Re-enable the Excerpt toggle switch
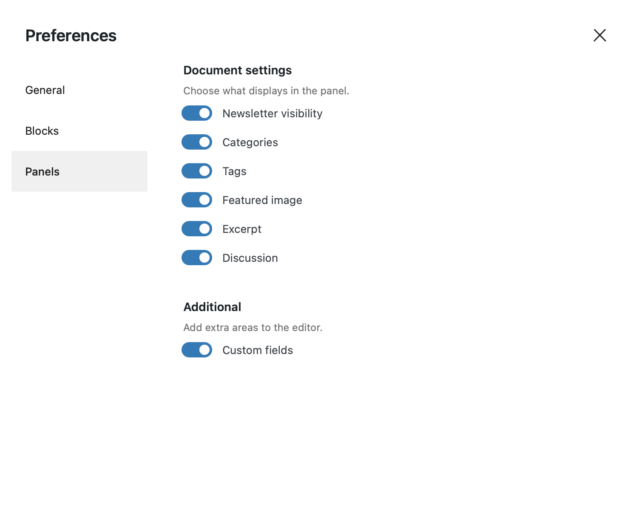The width and height of the screenshot is (633, 510). point(196,229)
